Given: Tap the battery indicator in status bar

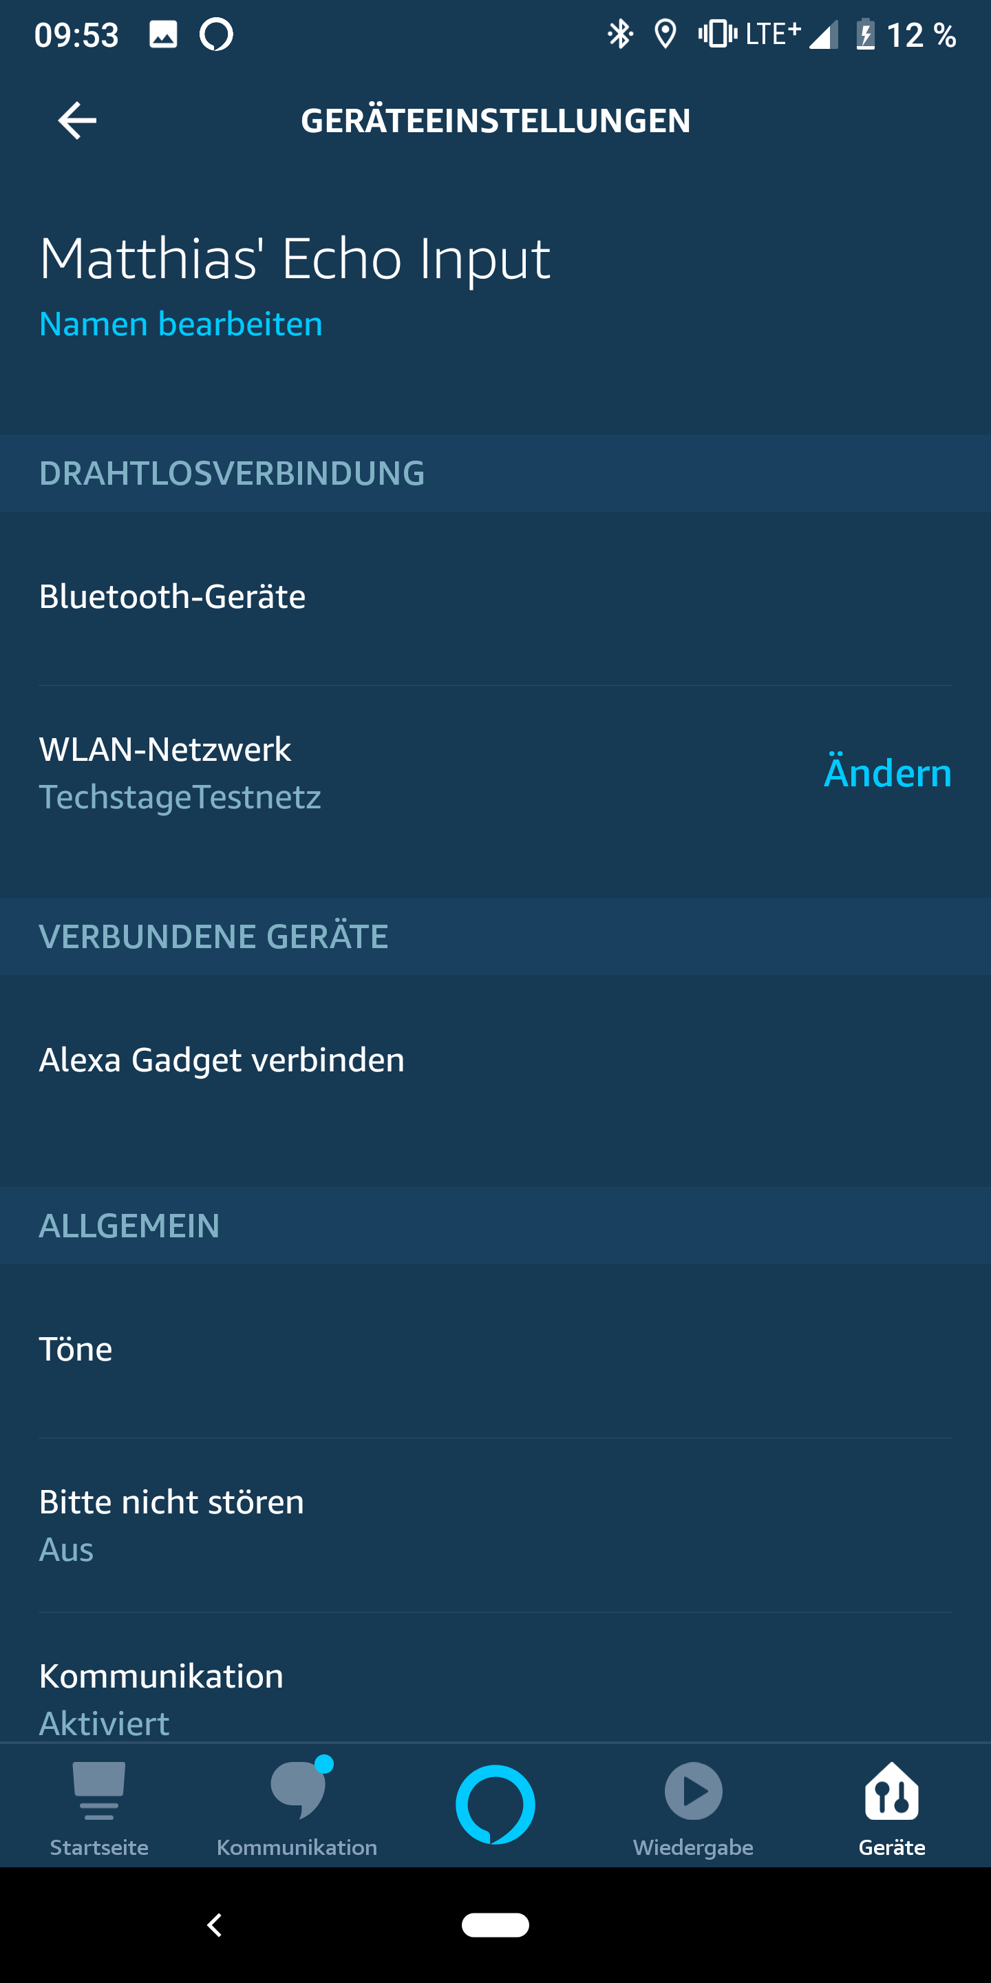Looking at the screenshot, I should [866, 34].
